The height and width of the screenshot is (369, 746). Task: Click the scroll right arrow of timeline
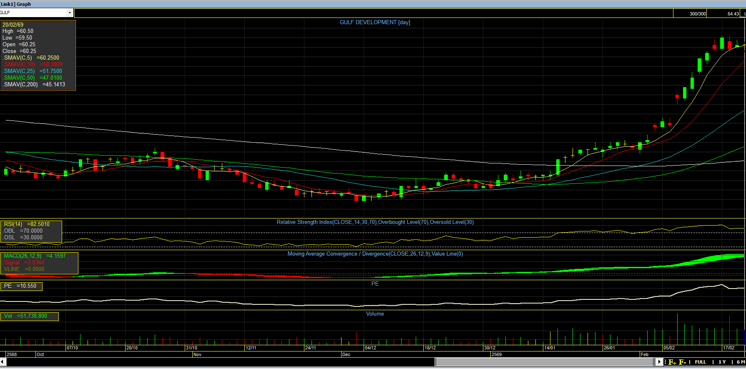pos(659,362)
